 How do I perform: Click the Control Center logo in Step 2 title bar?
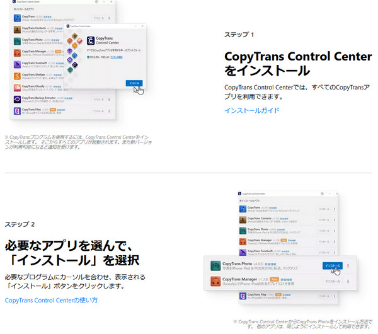(239, 193)
